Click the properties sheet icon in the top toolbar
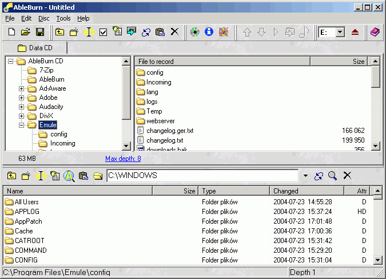The height and width of the screenshot is (279, 386). pyautogui.click(x=117, y=31)
